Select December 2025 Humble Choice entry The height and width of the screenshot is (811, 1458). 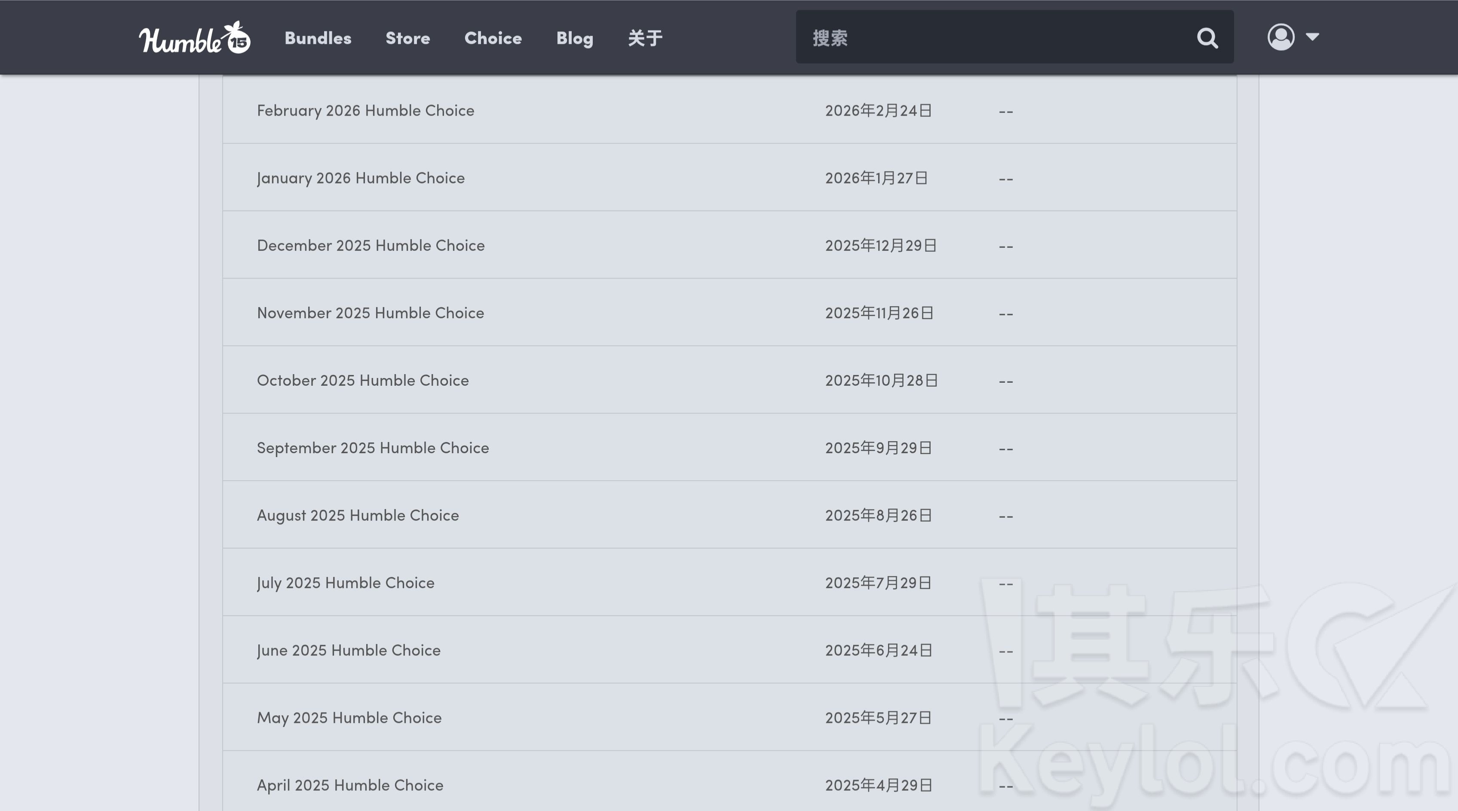[x=371, y=245]
